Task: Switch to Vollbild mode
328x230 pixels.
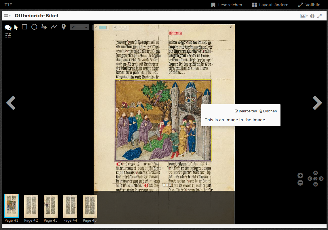Action: point(309,5)
